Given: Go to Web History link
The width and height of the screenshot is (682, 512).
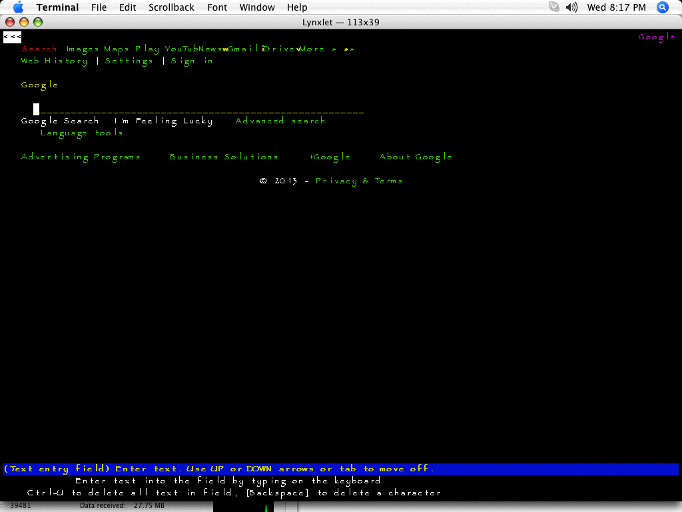Looking at the screenshot, I should coord(54,61).
